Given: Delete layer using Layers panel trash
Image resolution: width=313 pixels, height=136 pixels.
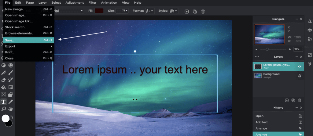Looking at the screenshot, I should coord(300,100).
